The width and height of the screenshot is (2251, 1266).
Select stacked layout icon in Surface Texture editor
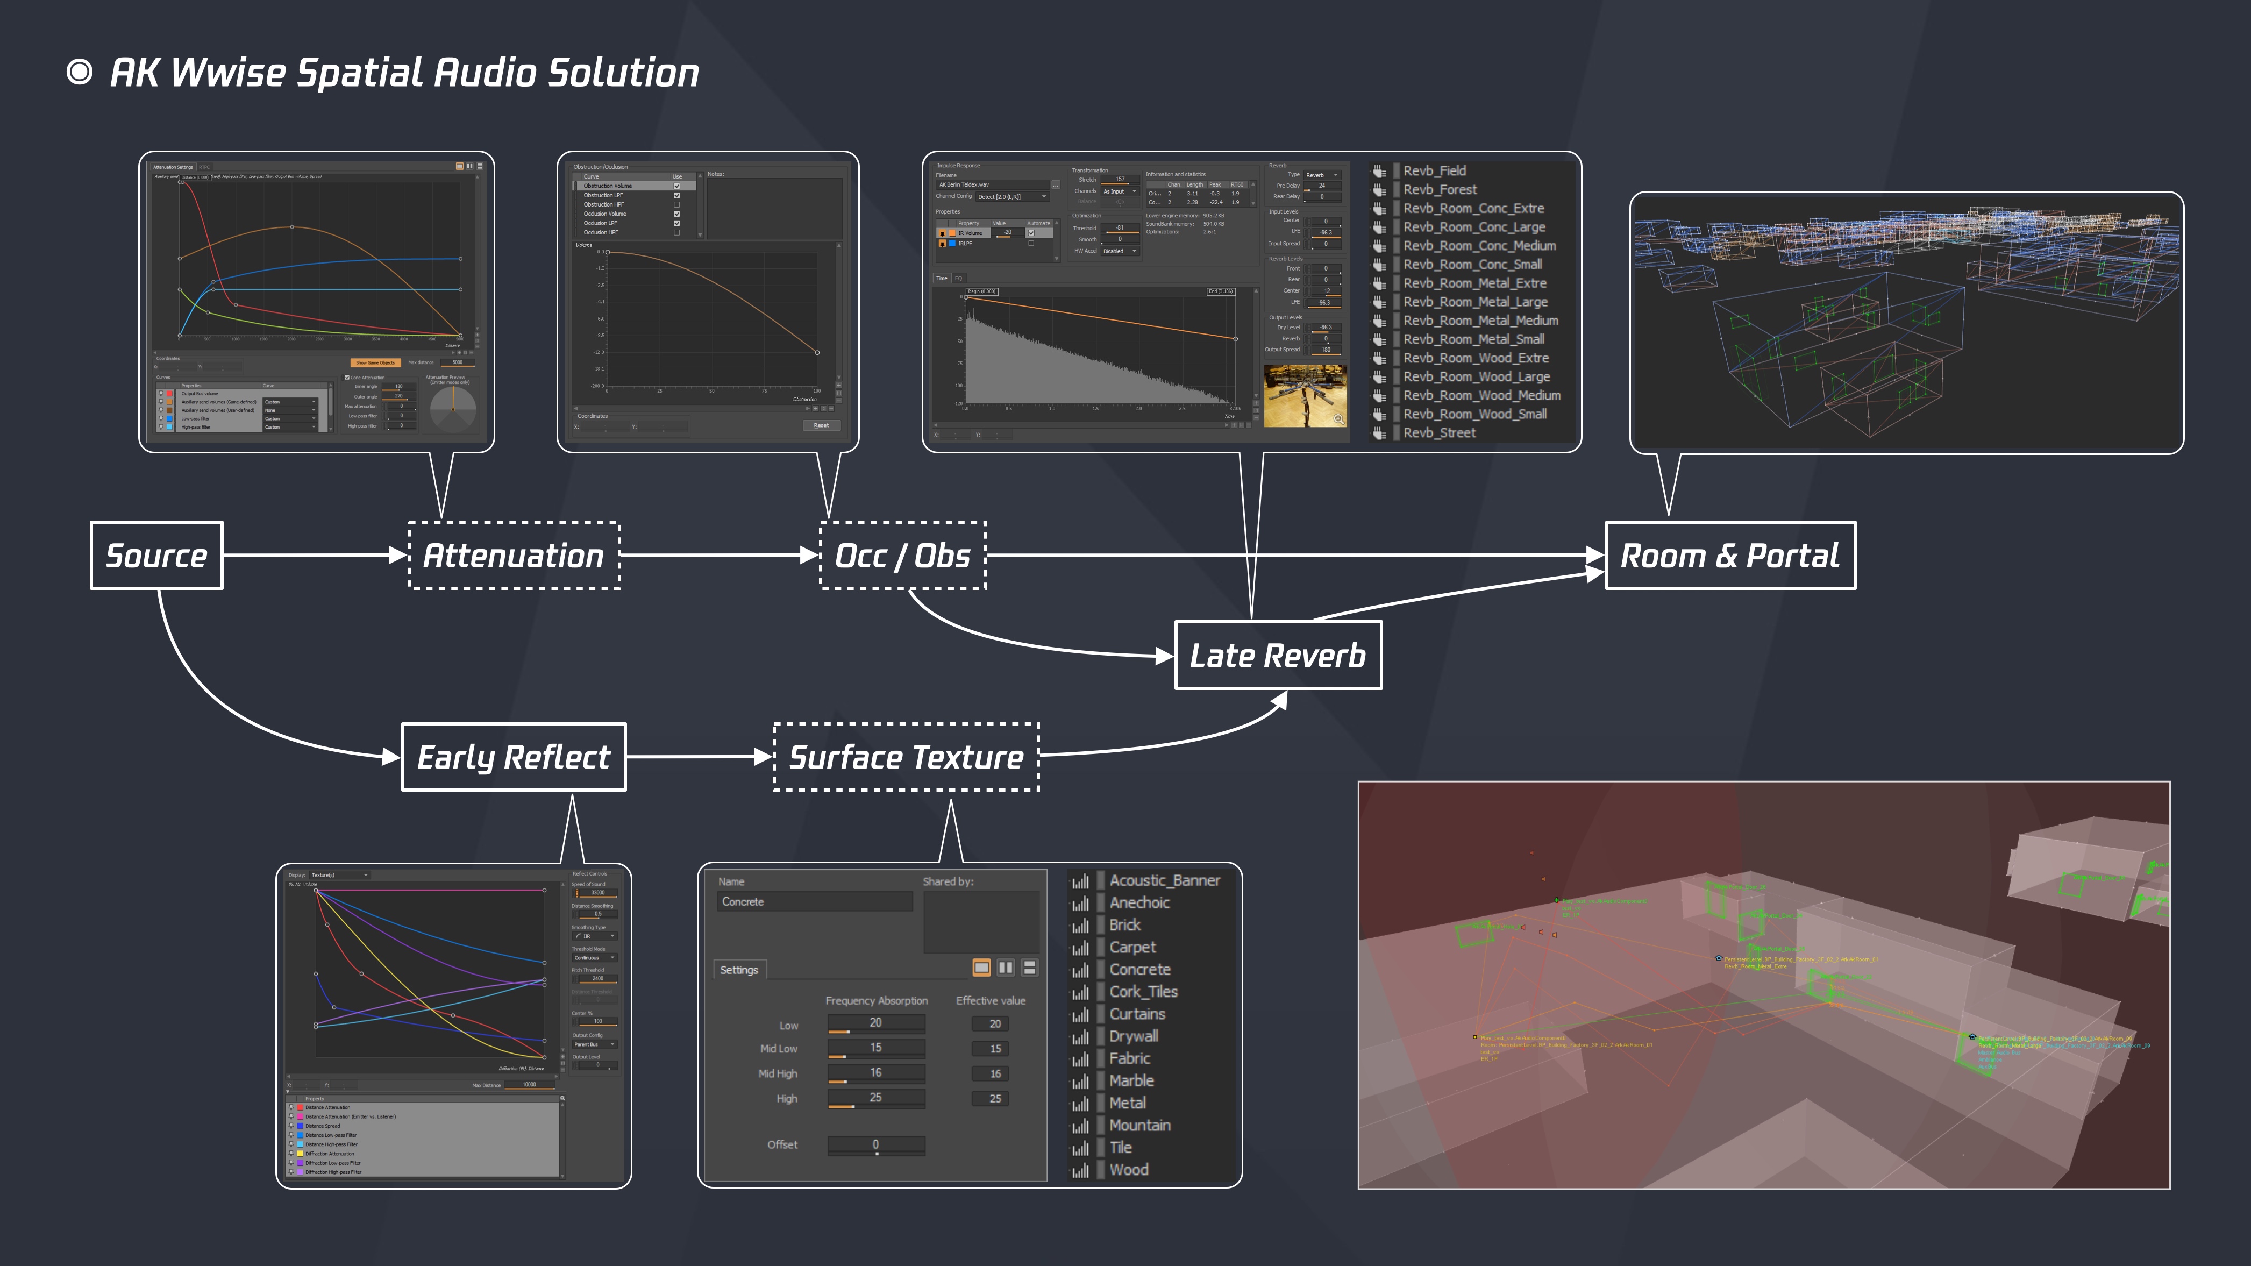(x=1029, y=967)
